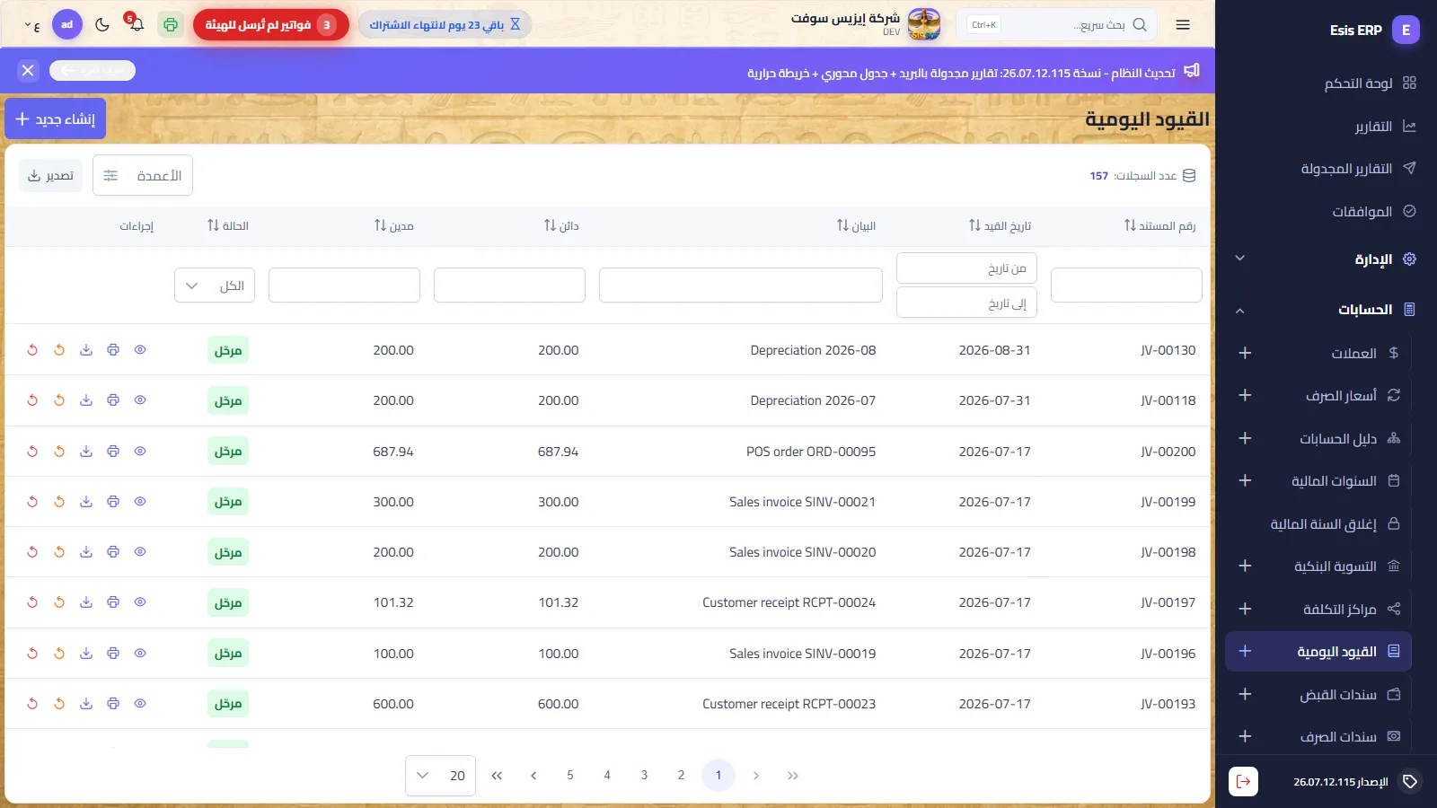This screenshot has width=1437, height=808.
Task: Click quick search field
Action: (x=1056, y=25)
